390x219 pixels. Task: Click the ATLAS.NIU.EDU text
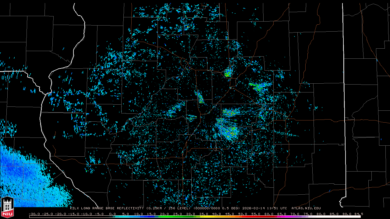(x=306, y=208)
